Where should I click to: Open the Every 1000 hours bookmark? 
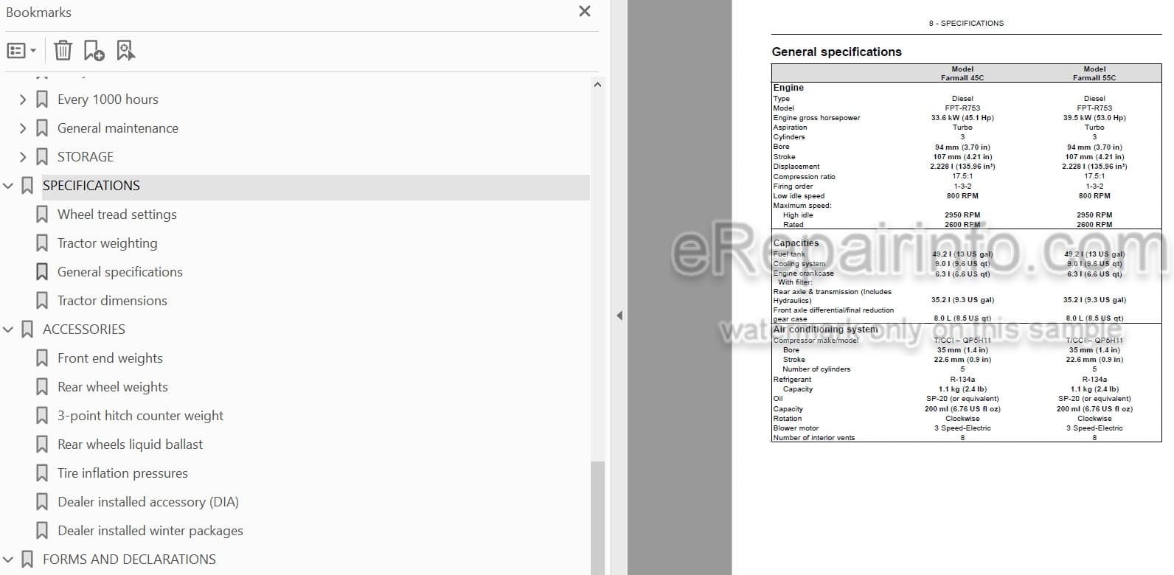[108, 100]
